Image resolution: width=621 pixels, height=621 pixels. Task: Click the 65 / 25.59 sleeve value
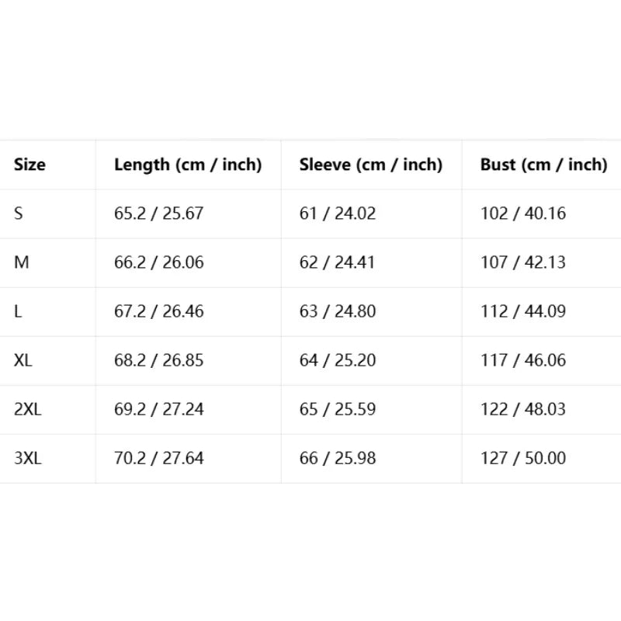tap(338, 409)
